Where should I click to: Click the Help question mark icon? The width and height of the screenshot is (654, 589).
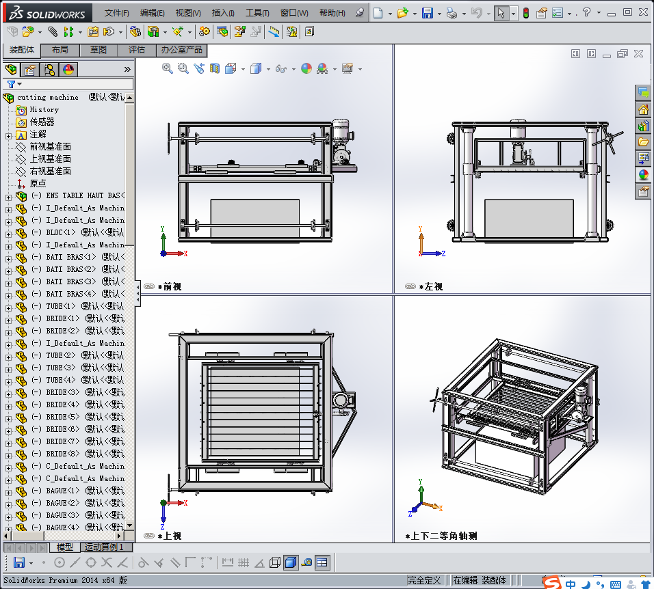pyautogui.click(x=586, y=12)
